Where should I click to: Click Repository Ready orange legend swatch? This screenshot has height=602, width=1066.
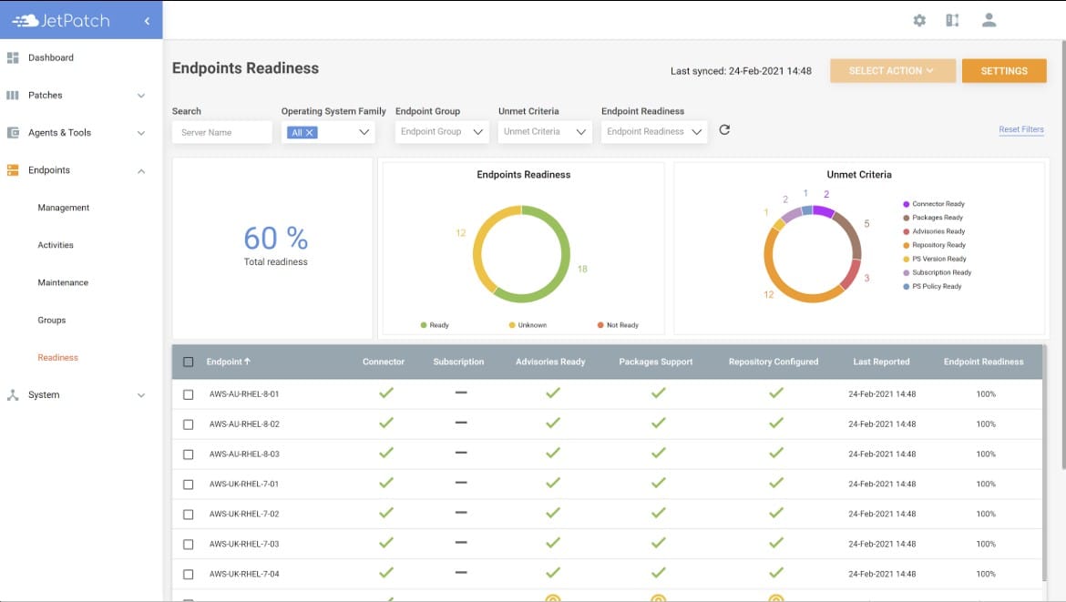[x=907, y=245]
